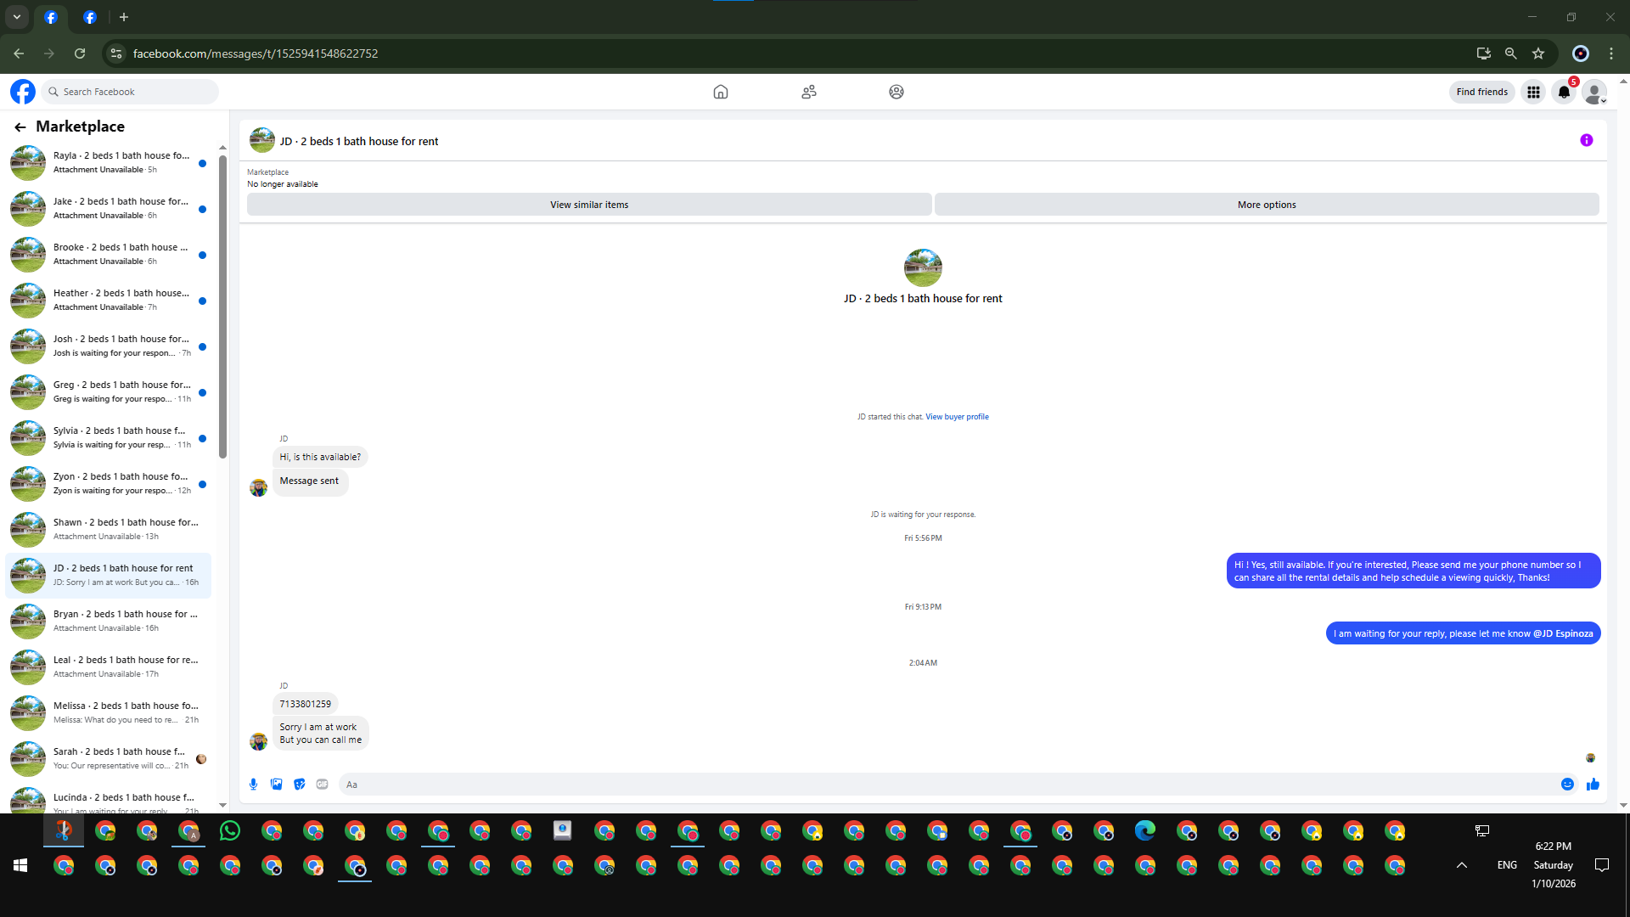Go to the Facebook Home tab
1630x917 pixels.
point(720,92)
